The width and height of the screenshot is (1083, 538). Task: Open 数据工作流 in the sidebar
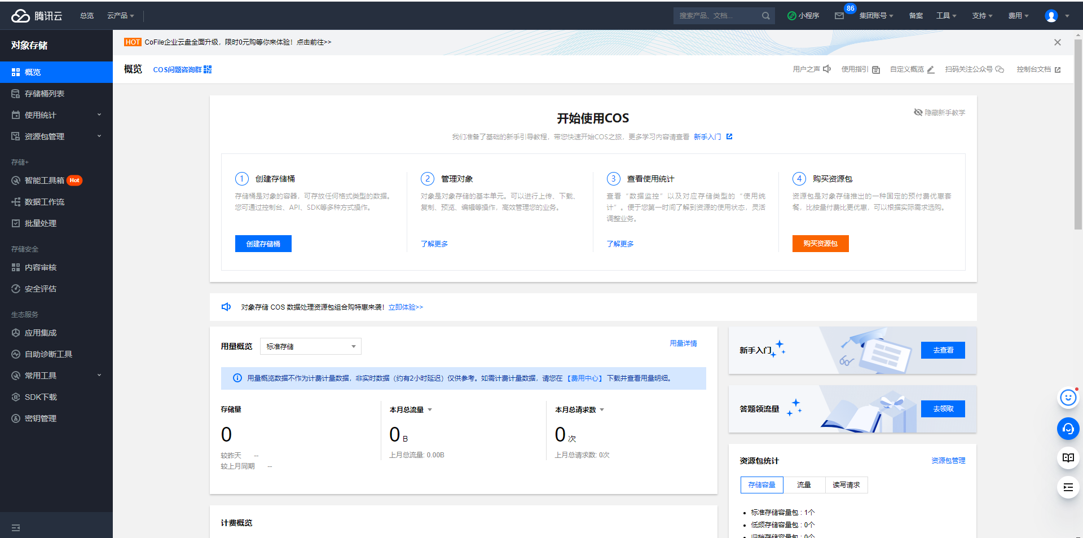[56, 202]
